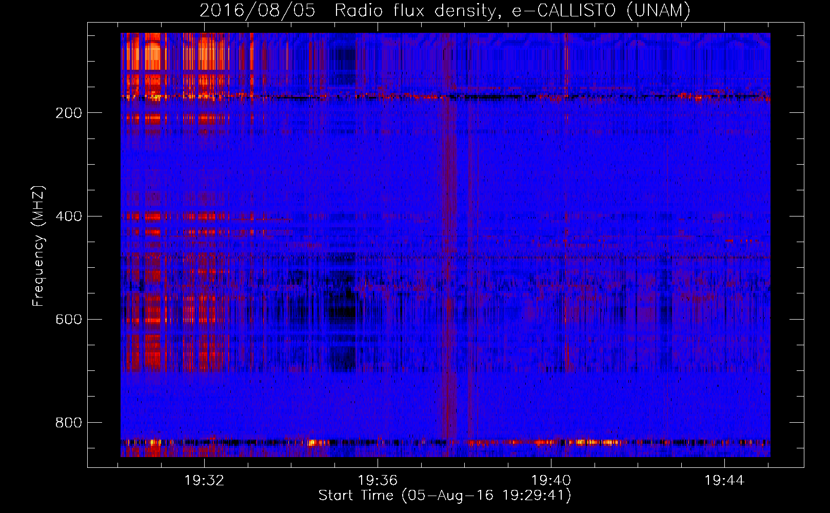Click the '19:36' time tick label

tap(378, 481)
